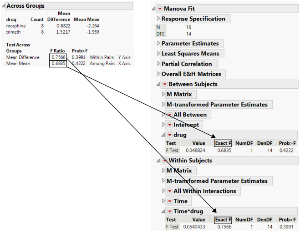Collapse the Time*drug section
The height and width of the screenshot is (232, 300).
point(163,212)
